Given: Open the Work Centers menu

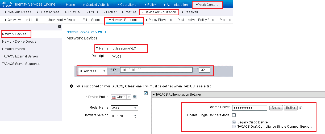Looking at the screenshot, I should (207, 5).
